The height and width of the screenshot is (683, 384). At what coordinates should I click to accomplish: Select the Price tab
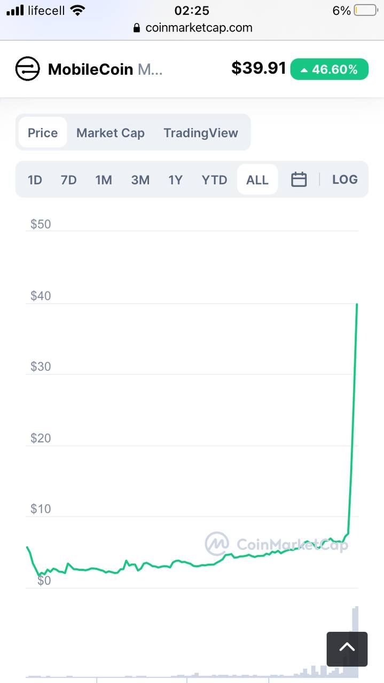click(43, 133)
